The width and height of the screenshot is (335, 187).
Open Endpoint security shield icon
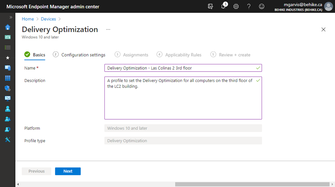pyautogui.click(x=8, y=88)
